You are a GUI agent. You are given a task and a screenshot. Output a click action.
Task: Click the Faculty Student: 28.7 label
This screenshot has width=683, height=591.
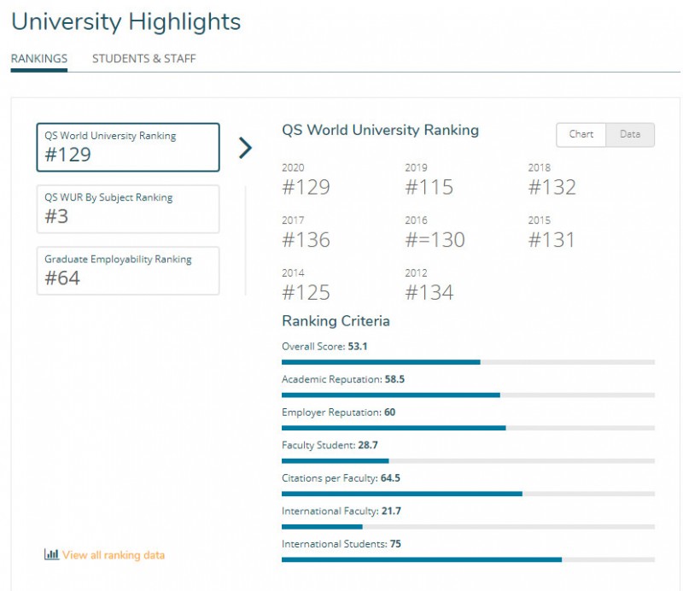click(330, 446)
